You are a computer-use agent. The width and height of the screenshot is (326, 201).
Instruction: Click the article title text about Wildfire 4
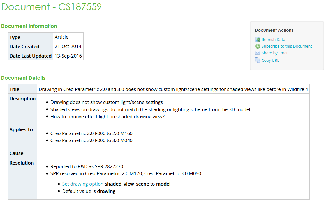click(173, 89)
